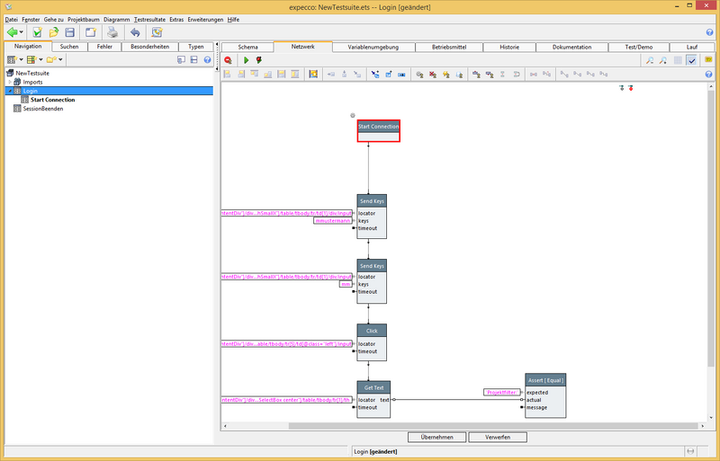Select SessionBeenden in the project tree
720x461 pixels.
coord(45,109)
